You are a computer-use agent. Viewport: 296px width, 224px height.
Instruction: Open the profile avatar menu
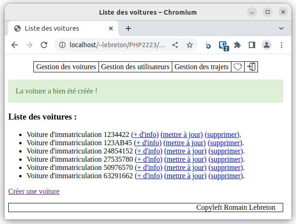(267, 45)
